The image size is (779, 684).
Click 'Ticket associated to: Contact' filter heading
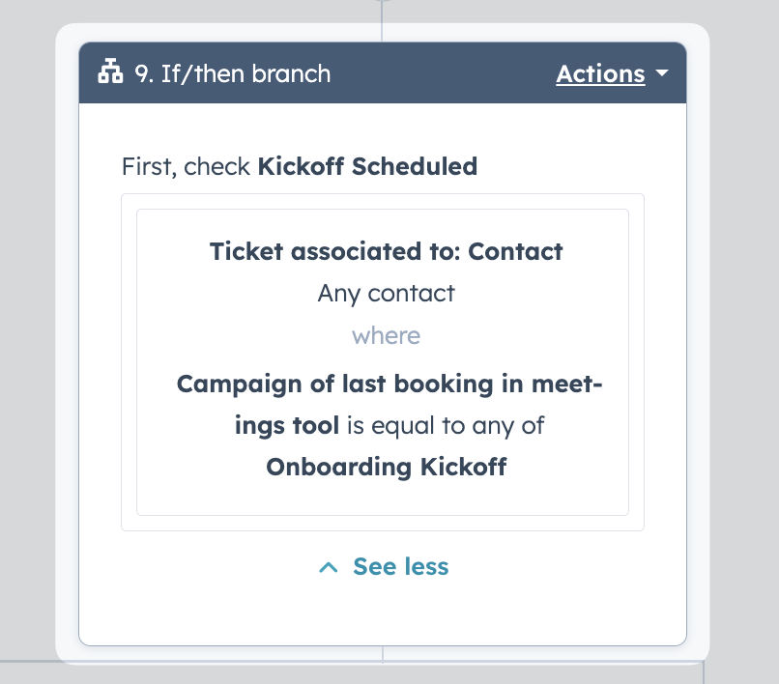[x=386, y=251]
